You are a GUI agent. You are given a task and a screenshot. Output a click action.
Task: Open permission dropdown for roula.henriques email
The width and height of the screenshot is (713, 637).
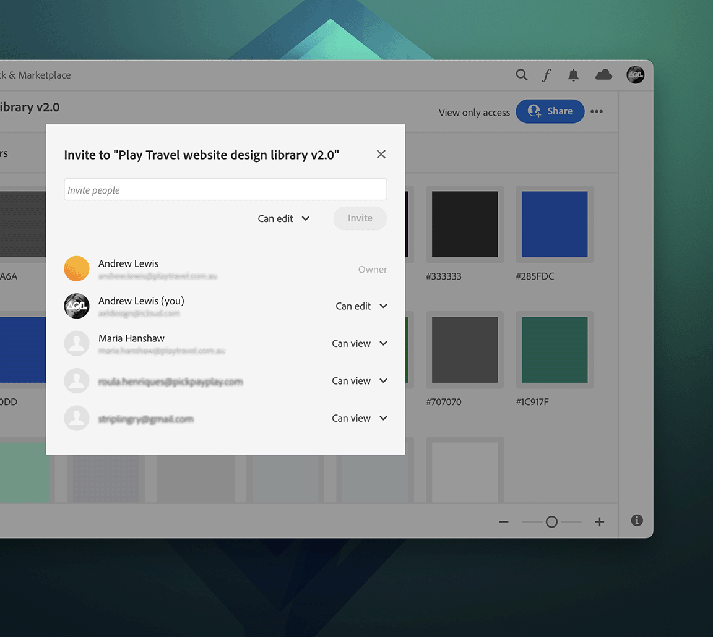pos(360,381)
